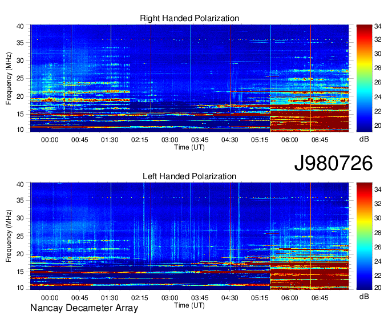Click the 03:00 time tick of Right Handed plot
388x315 pixels.
point(170,140)
